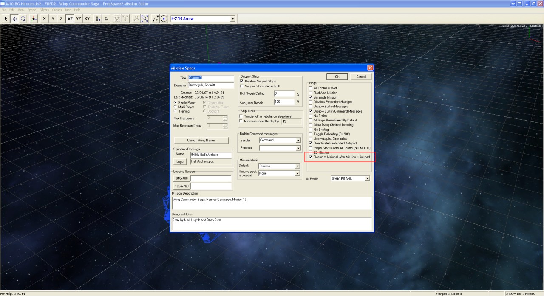The image size is (544, 296).
Task: Select the arrow pointer tool in toolbar
Action: pyautogui.click(x=6, y=19)
